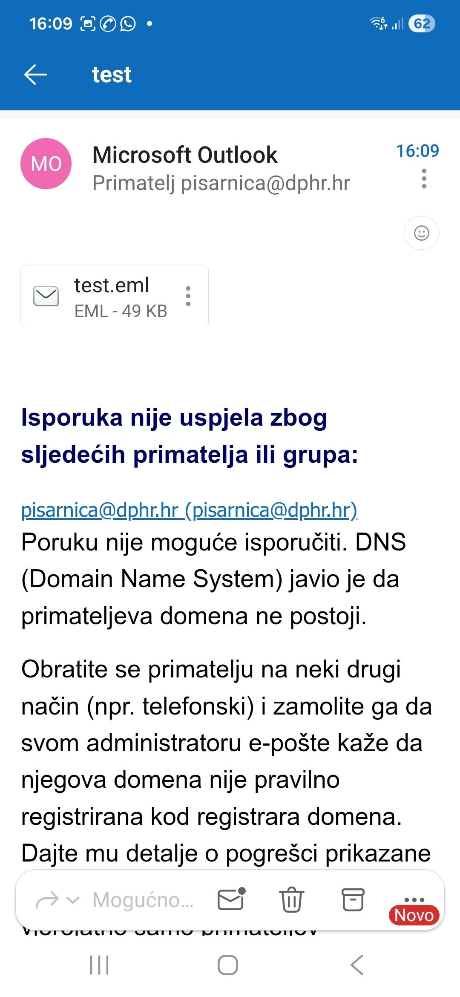Screen dimensions: 460x997
Task: Expand reply options chevron
Action: (x=73, y=900)
